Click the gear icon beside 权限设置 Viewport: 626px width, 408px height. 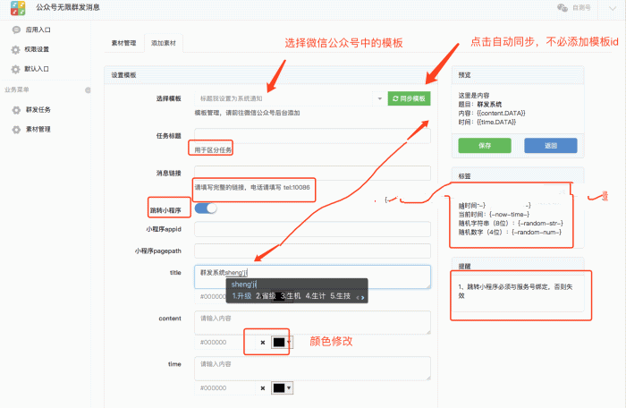point(15,48)
